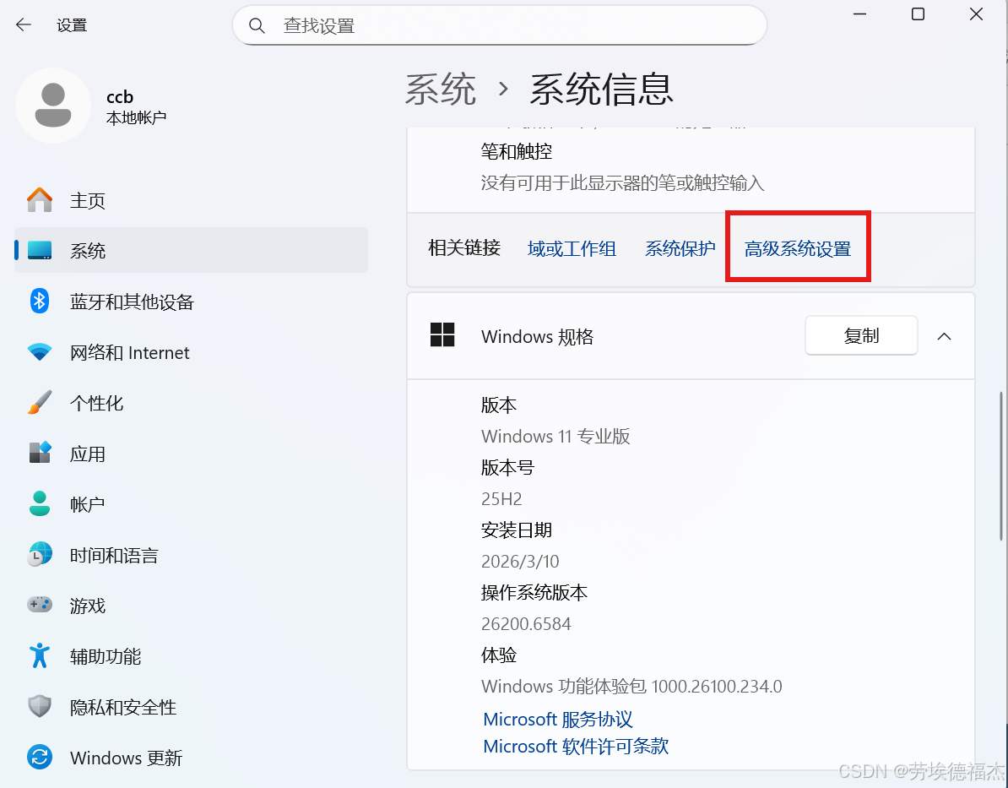Image resolution: width=1008 pixels, height=788 pixels.
Task: Click the ccb user avatar icon
Action: (x=52, y=106)
